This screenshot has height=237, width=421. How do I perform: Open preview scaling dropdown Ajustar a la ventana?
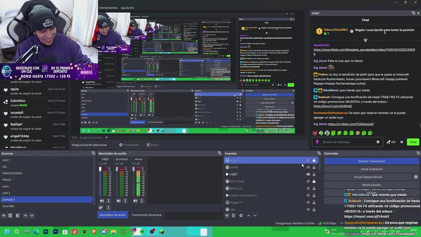[94, 137]
